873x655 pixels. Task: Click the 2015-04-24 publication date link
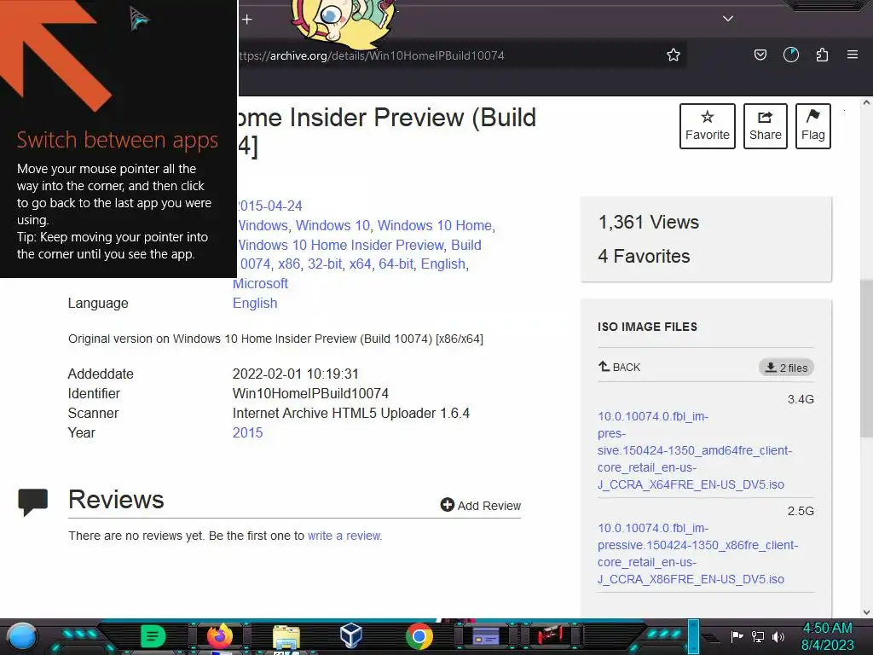pyautogui.click(x=270, y=206)
